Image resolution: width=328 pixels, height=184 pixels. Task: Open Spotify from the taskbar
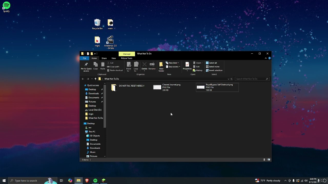(95, 181)
